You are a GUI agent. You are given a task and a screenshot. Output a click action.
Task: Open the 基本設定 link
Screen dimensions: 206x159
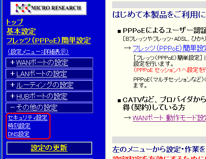tap(21, 31)
